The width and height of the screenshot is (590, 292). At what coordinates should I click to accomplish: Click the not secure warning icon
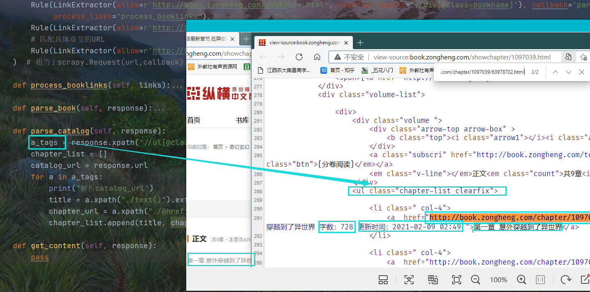(x=337, y=57)
